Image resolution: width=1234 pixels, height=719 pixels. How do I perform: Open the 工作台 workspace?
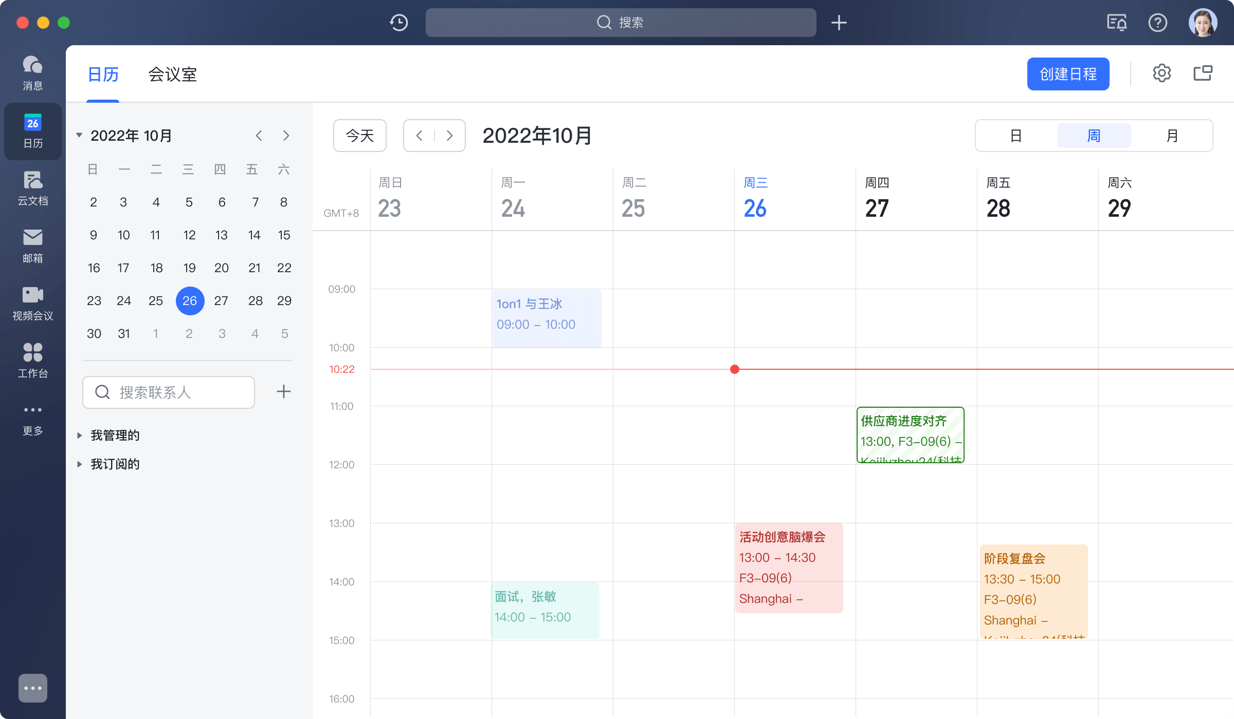32,361
